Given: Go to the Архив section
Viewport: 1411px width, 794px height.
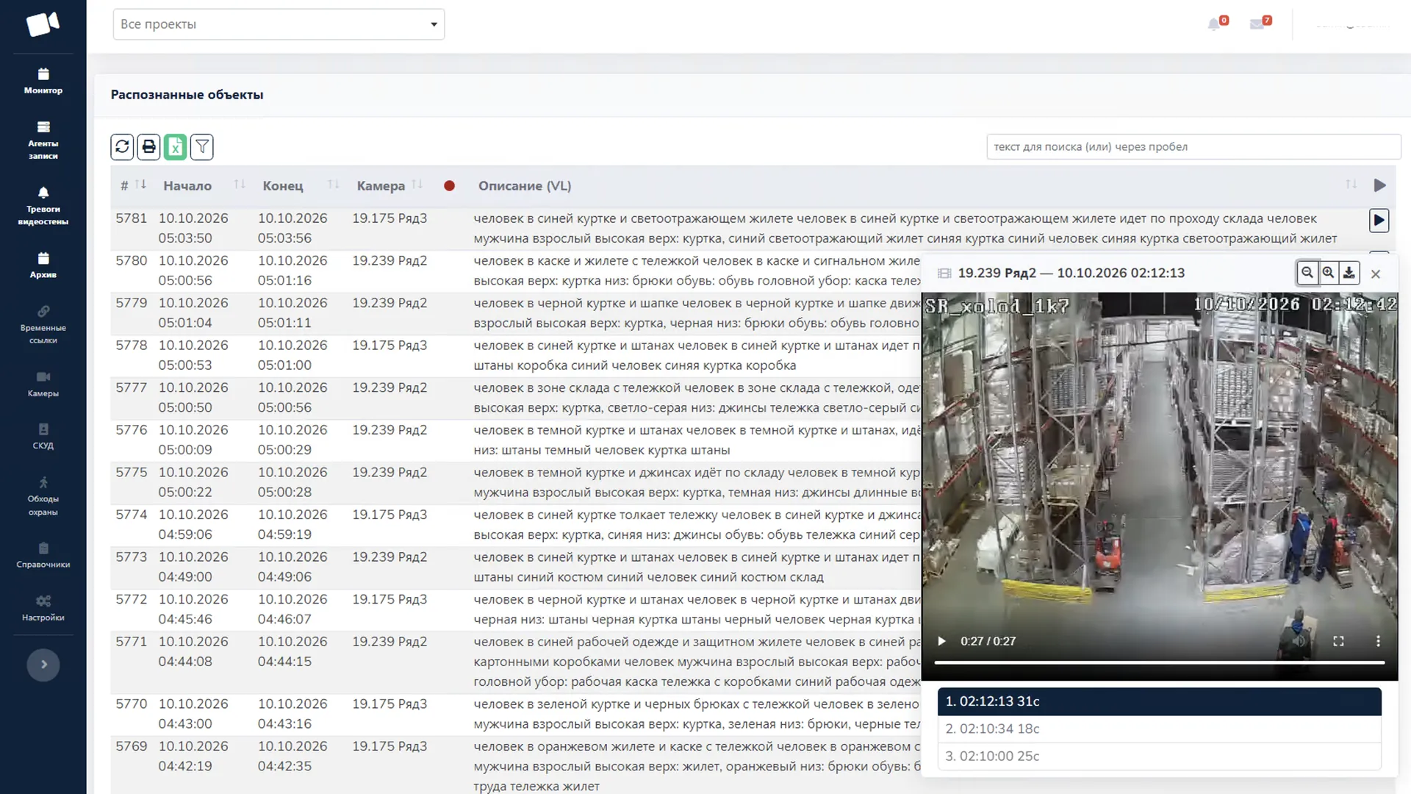Looking at the screenshot, I should [43, 265].
